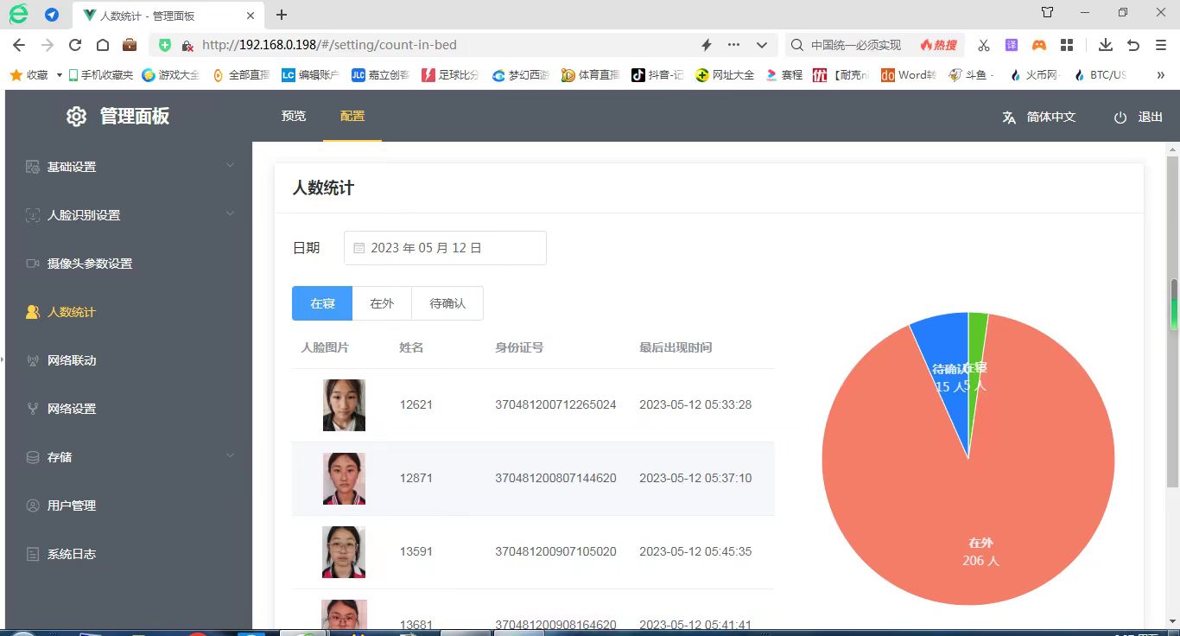Open a new browser tab

(282, 15)
